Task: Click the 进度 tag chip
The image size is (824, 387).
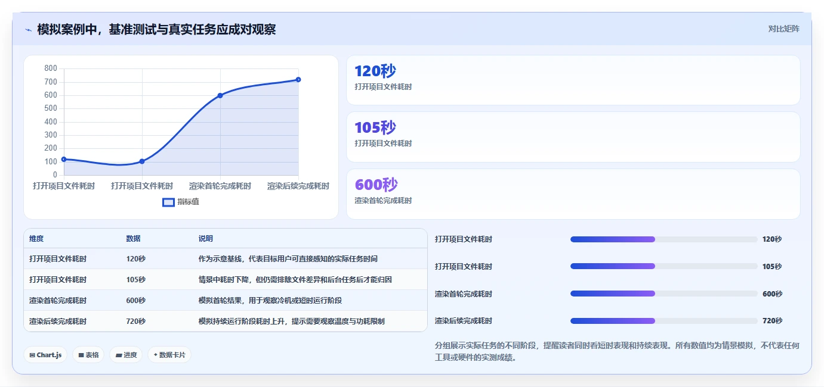Action: pyautogui.click(x=126, y=355)
